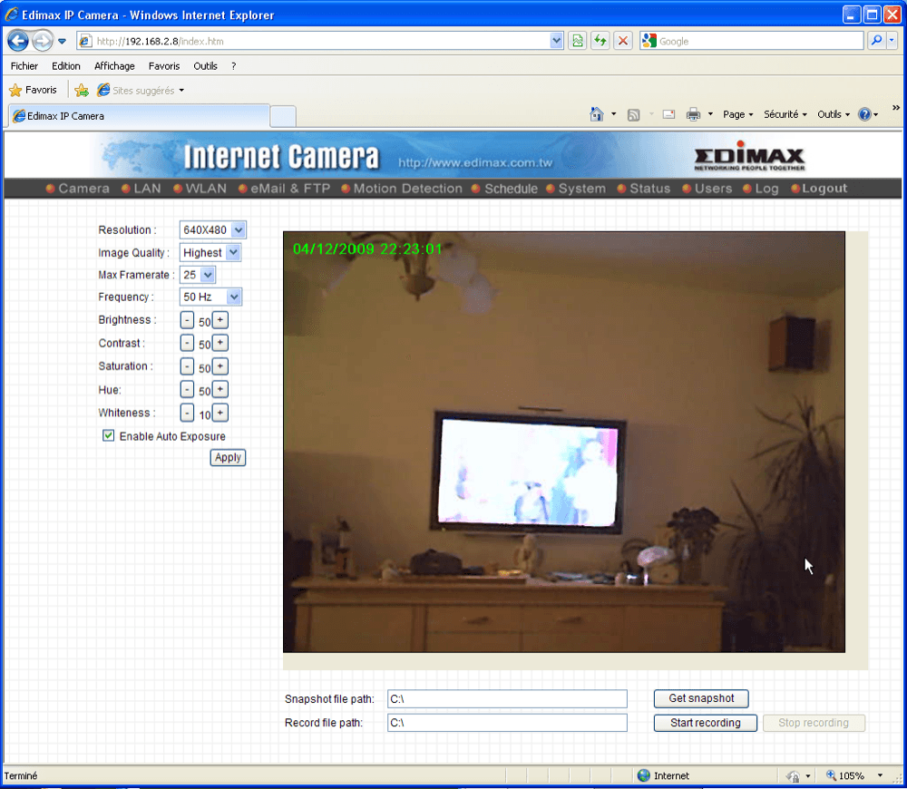This screenshot has width=907, height=789.
Task: Open the command bar Outils dropdown
Action: (x=834, y=114)
